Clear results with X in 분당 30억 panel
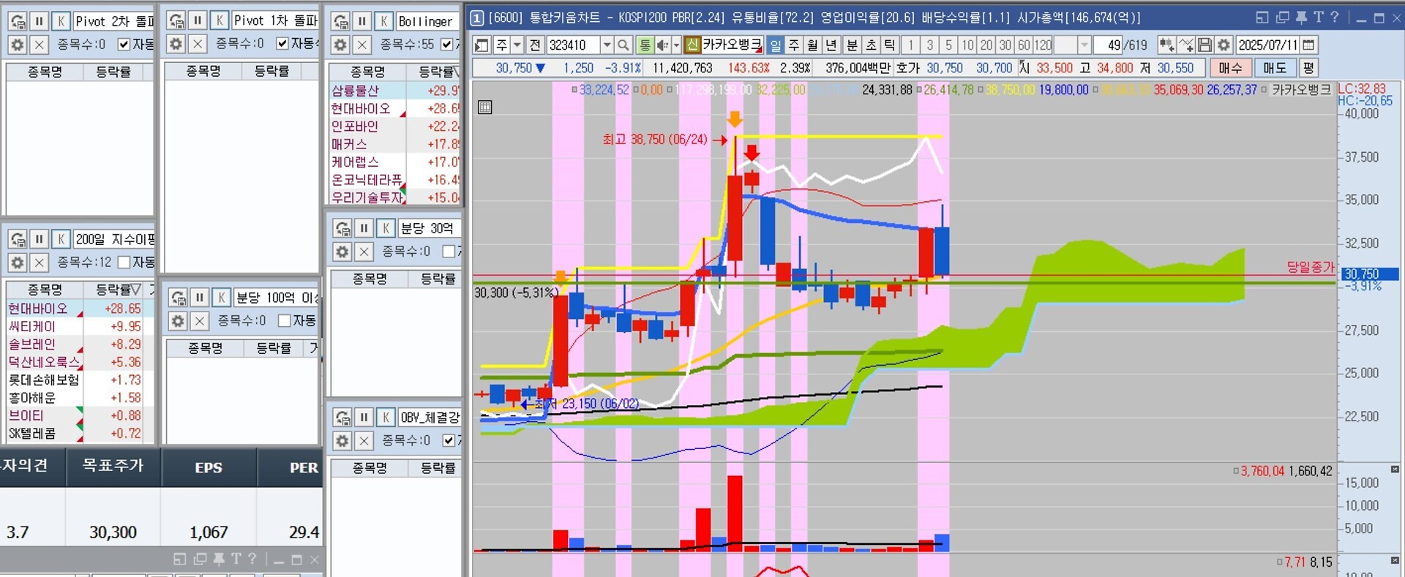The height and width of the screenshot is (577, 1405). point(364,252)
